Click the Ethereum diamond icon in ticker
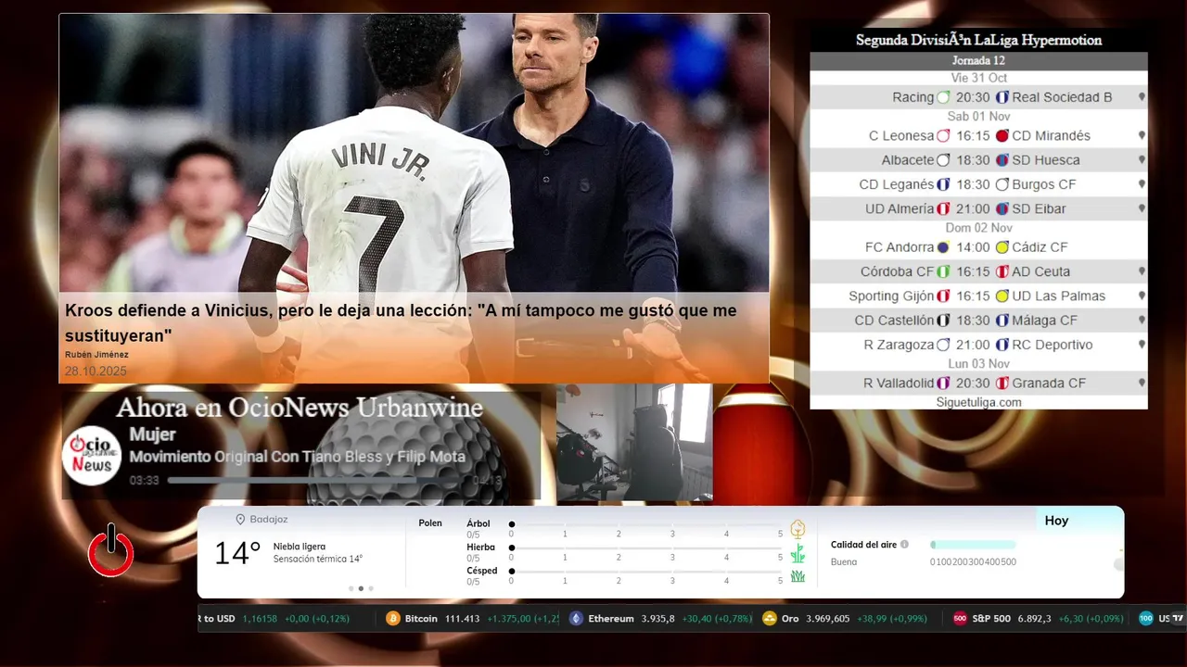 click(x=576, y=619)
